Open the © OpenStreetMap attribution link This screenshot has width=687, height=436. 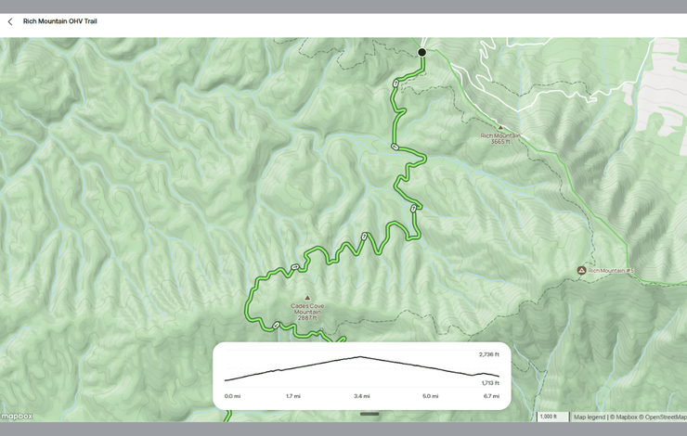click(x=663, y=417)
